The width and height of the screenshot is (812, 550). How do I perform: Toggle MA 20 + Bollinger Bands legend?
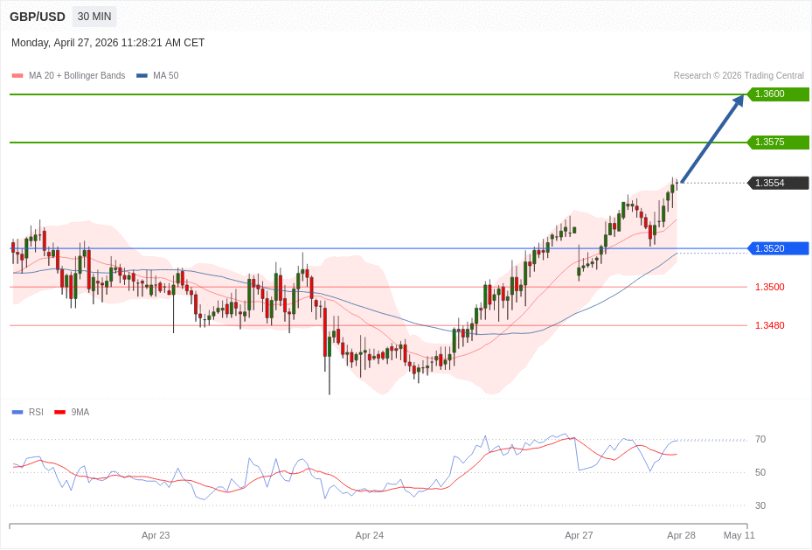(76, 76)
